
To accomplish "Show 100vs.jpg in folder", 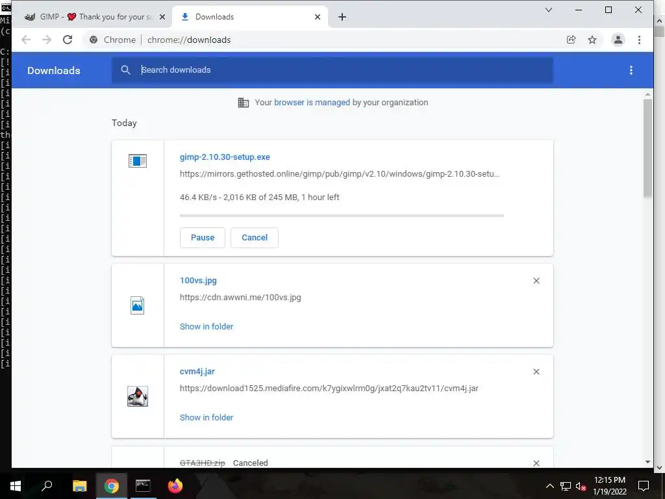I will pyautogui.click(x=207, y=326).
